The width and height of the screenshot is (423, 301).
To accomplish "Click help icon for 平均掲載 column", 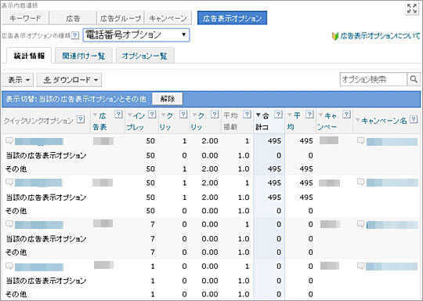I will pos(247,114).
